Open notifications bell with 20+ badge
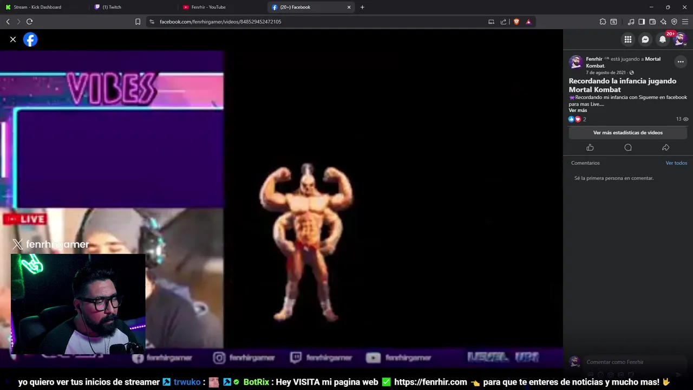This screenshot has width=693, height=390. (663, 40)
